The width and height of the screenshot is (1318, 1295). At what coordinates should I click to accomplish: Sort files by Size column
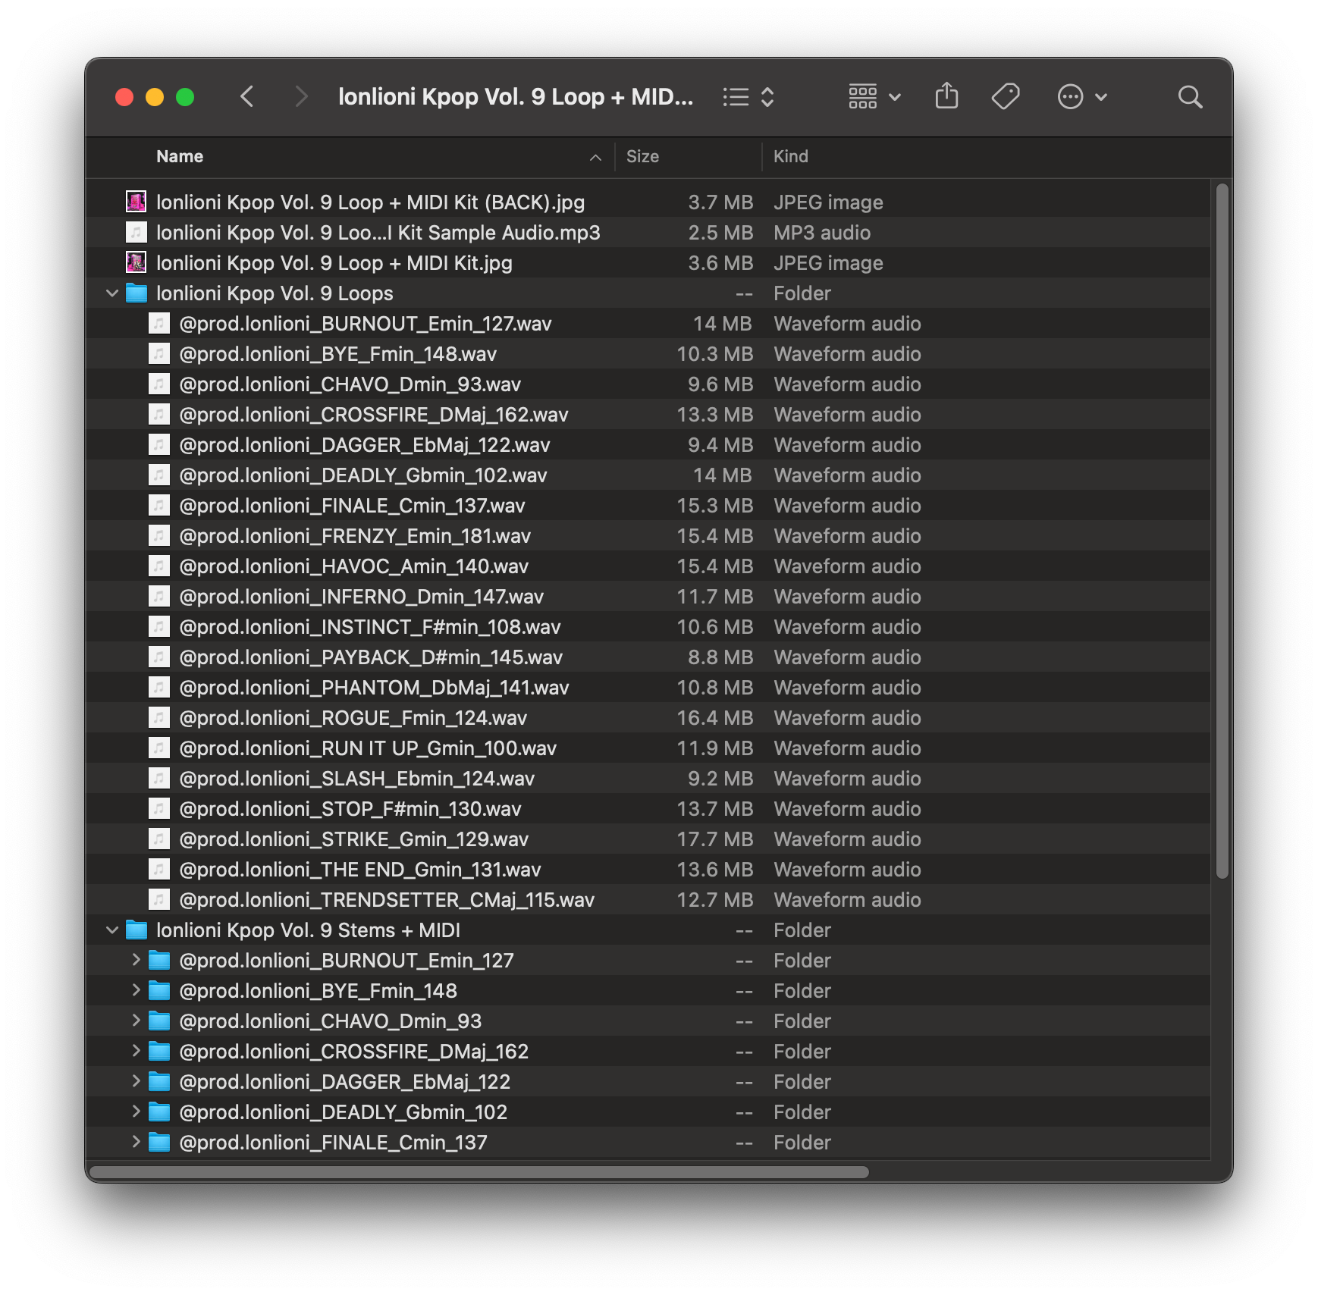[x=642, y=156]
